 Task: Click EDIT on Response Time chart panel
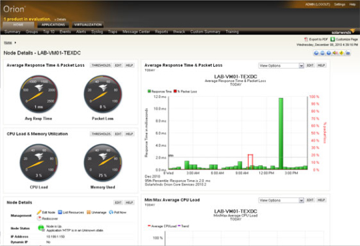(310, 65)
